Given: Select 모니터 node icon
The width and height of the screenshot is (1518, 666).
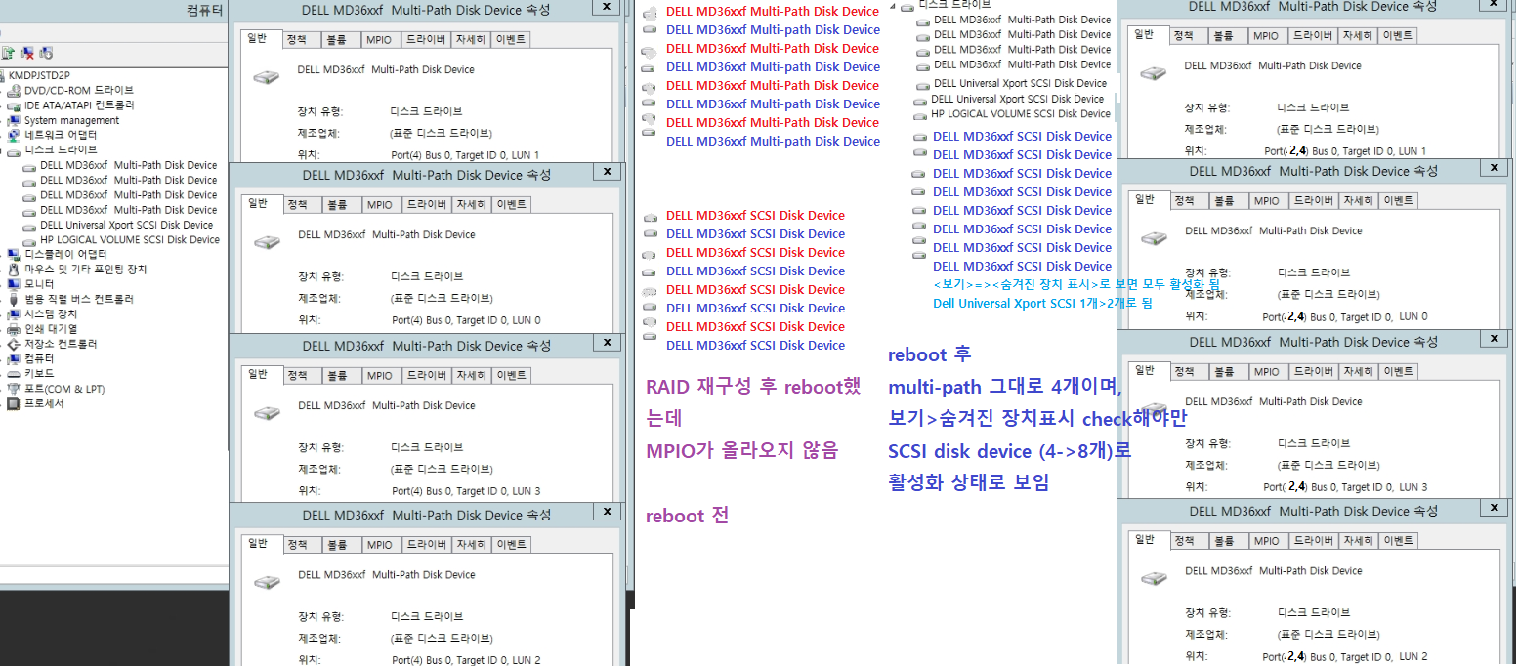Looking at the screenshot, I should [x=14, y=284].
